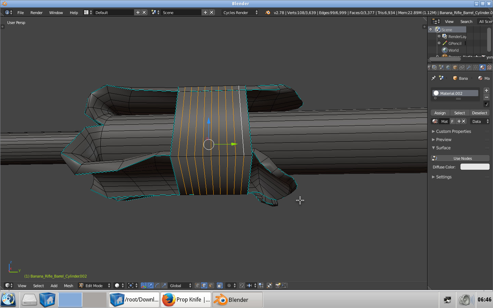The image size is (493, 308).
Task: Switch to the World properties globe icon
Action: click(x=448, y=67)
